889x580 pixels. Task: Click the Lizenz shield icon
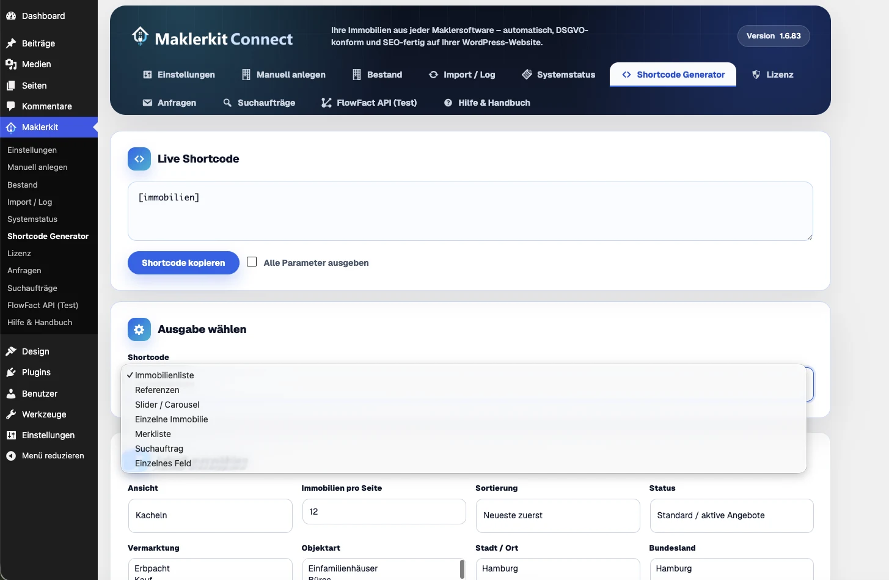756,75
